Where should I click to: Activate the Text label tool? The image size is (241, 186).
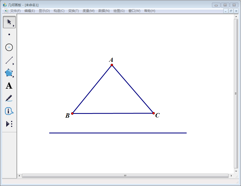click(x=9, y=86)
